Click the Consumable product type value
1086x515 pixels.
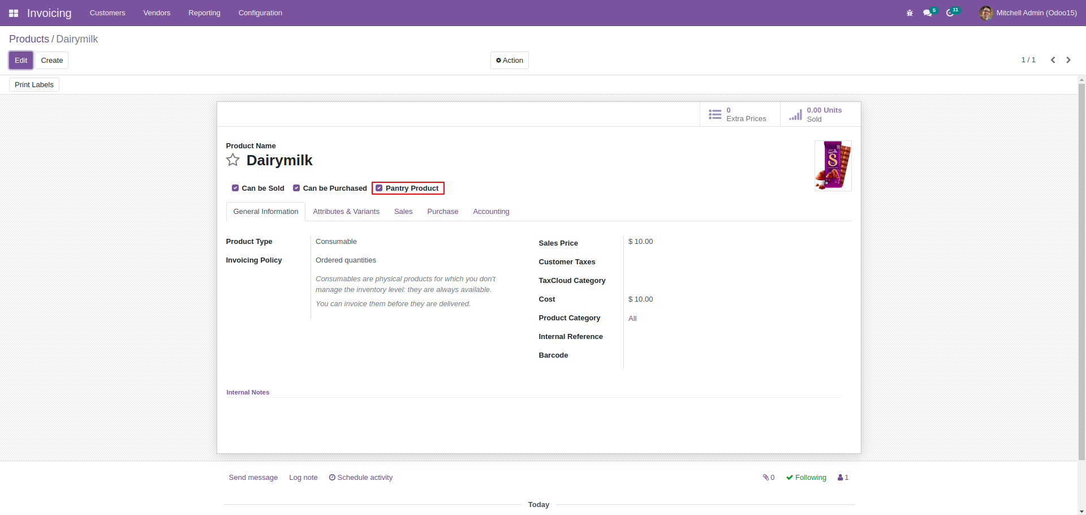pyautogui.click(x=336, y=242)
